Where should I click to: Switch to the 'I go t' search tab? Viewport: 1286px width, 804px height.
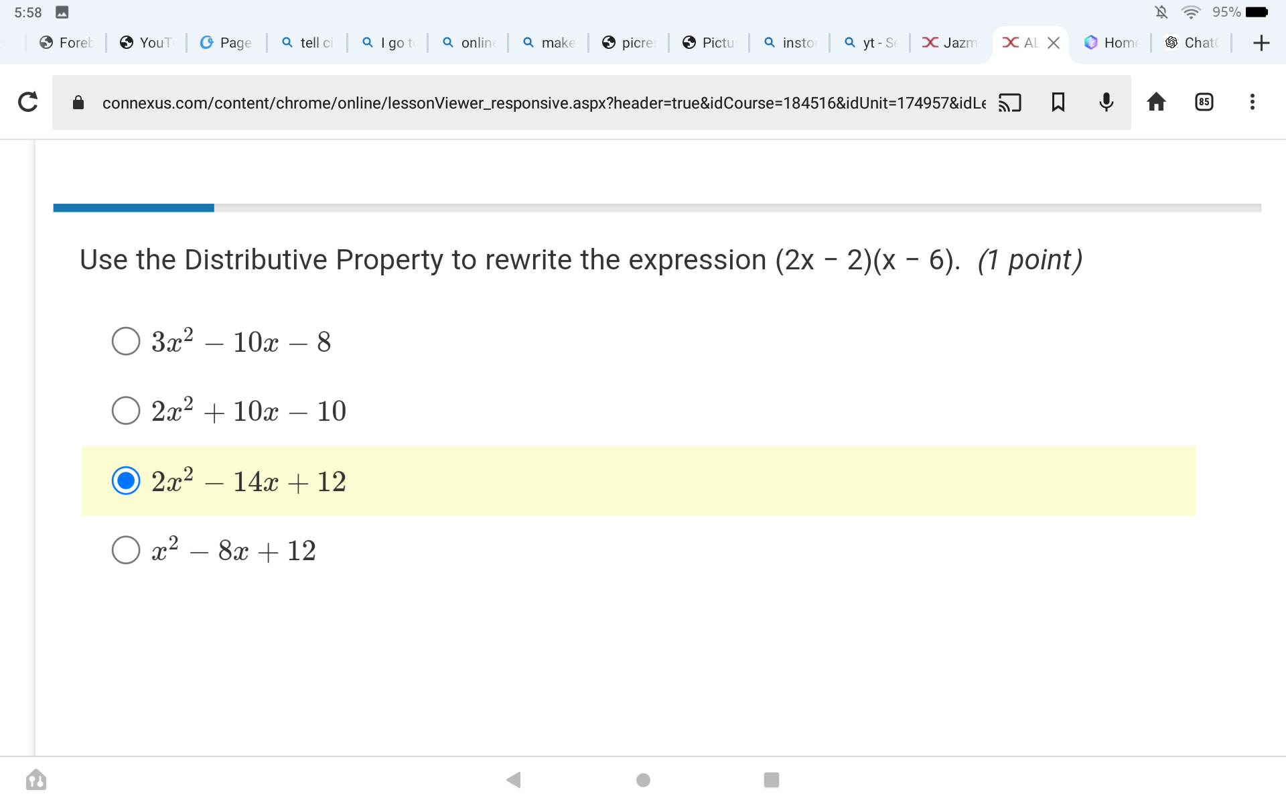387,43
